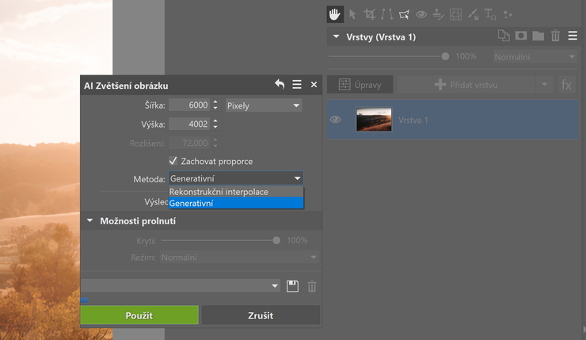The height and width of the screenshot is (340, 586).
Task: Hide Vrstva 1 with the eye icon
Action: pos(336,120)
